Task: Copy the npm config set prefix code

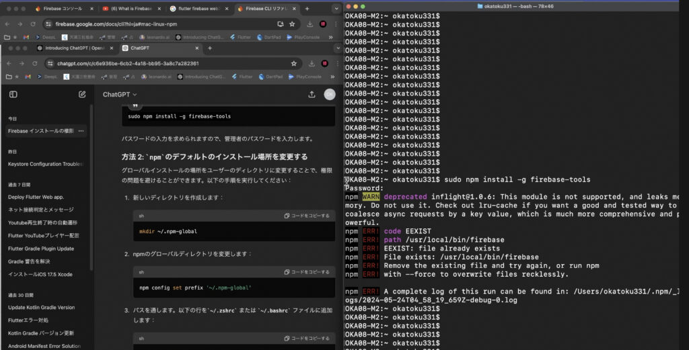Action: (307, 272)
